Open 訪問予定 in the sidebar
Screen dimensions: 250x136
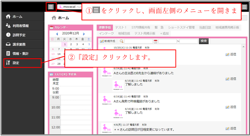[23, 35]
